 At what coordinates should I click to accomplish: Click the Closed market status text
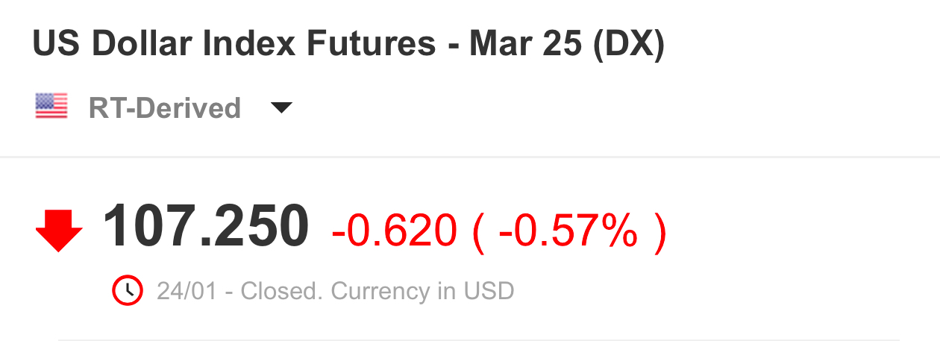tap(282, 290)
